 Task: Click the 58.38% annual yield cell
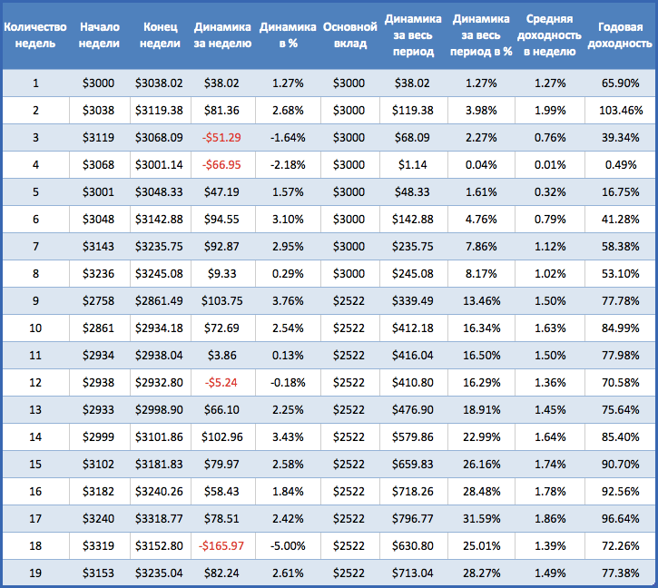click(x=620, y=247)
